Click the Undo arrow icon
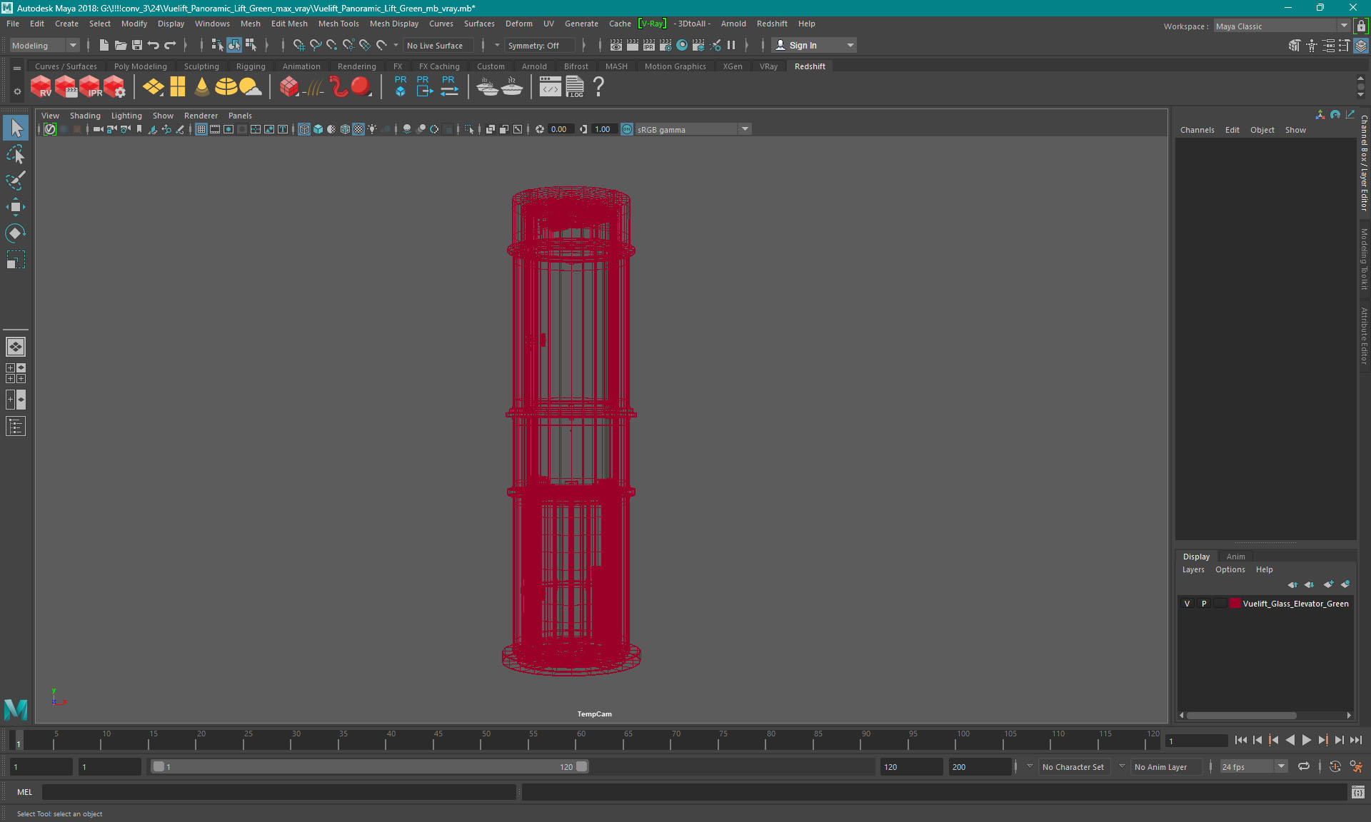This screenshot has height=822, width=1371. (154, 45)
